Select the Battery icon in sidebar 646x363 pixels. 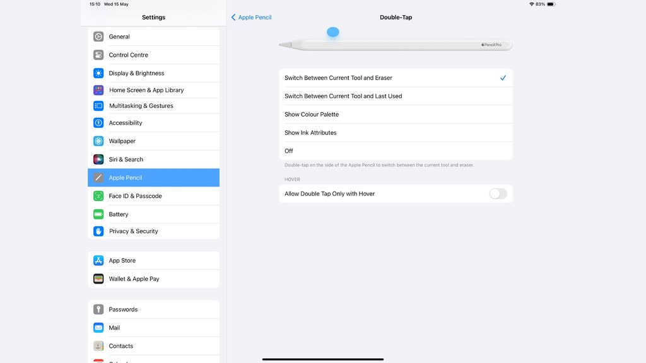pos(98,214)
